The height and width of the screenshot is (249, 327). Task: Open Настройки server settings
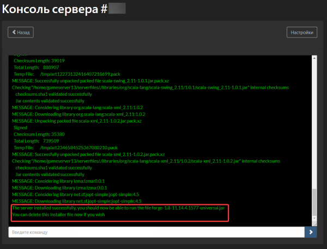tap(302, 32)
